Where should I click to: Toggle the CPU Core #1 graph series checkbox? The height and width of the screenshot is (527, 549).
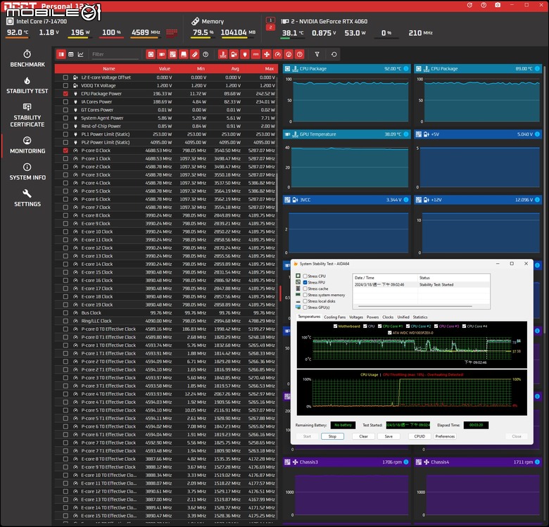coord(379,326)
